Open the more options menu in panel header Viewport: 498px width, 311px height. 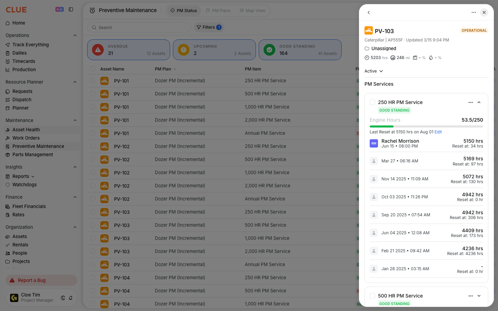tap(474, 12)
